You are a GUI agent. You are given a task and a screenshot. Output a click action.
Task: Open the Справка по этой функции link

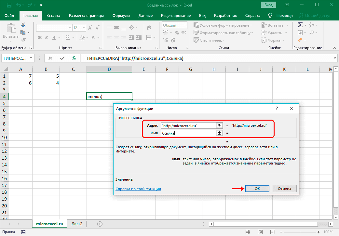[138, 189]
